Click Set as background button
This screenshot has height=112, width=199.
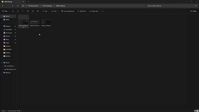pos(68,11)
